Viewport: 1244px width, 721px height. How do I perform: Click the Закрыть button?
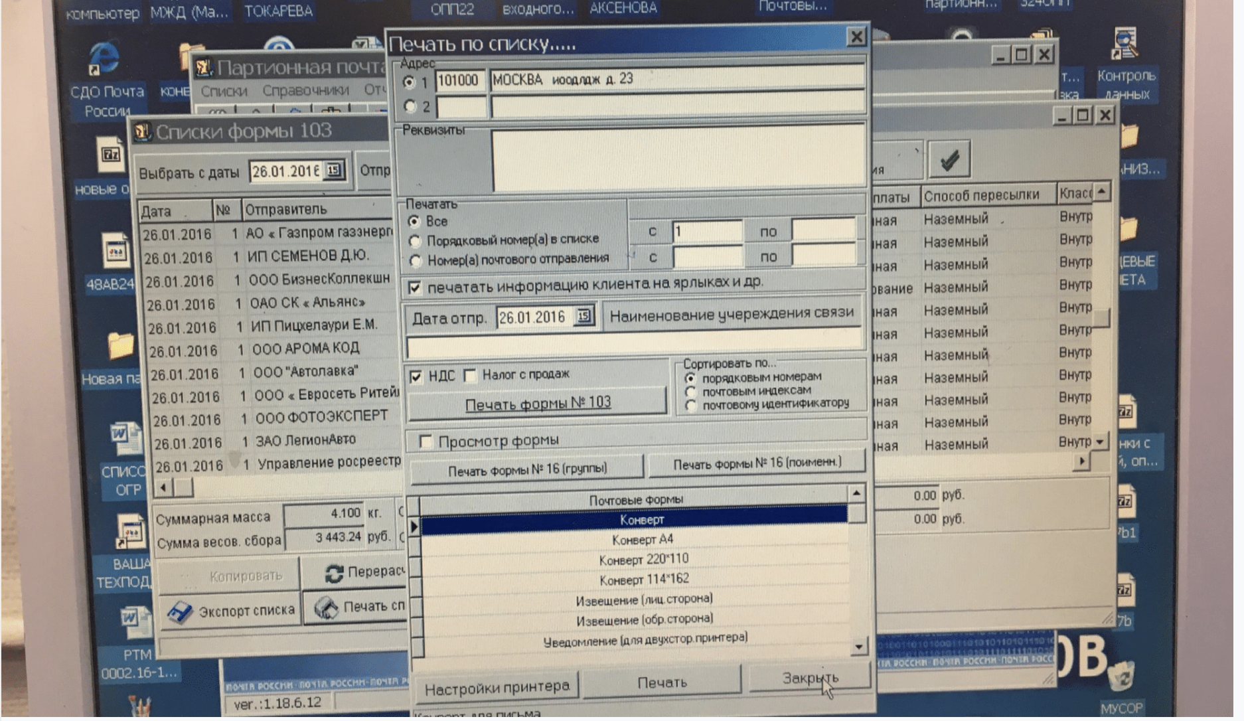809,677
